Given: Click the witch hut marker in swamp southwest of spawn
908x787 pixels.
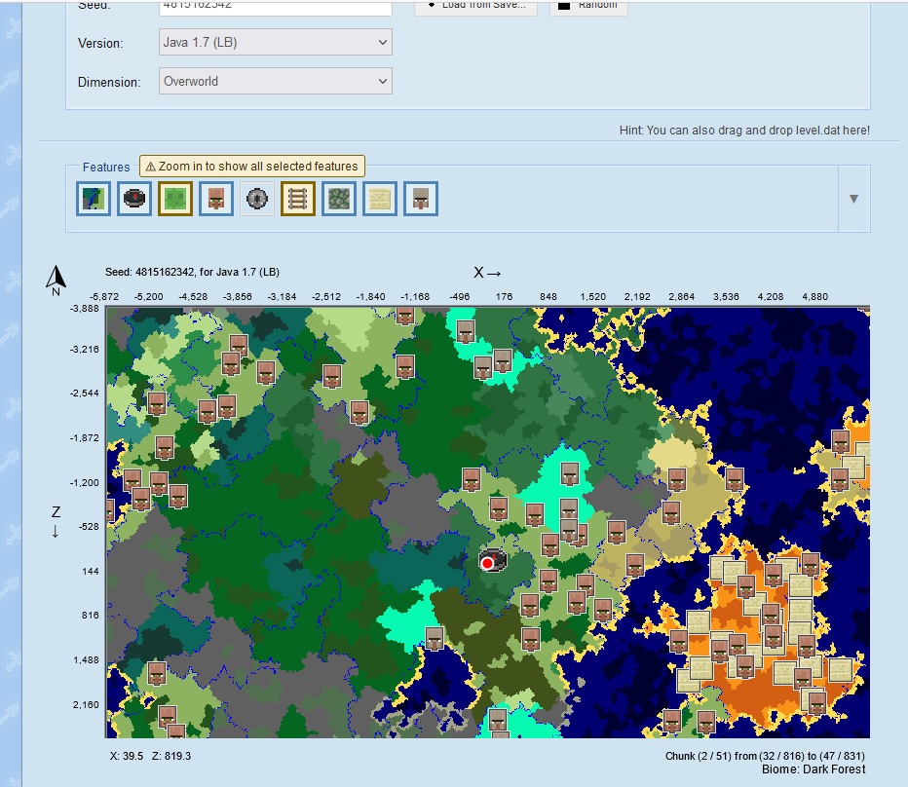Looking at the screenshot, I should pyautogui.click(x=435, y=638).
